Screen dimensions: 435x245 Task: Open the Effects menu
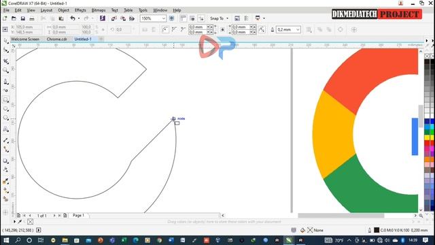tap(80, 10)
